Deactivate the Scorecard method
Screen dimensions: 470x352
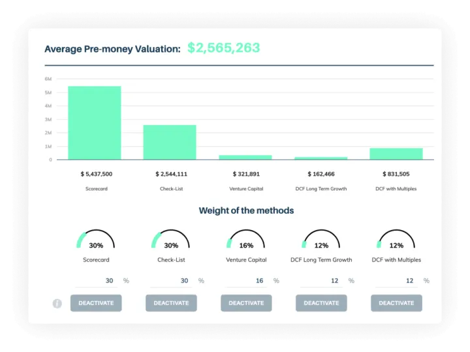click(x=96, y=303)
